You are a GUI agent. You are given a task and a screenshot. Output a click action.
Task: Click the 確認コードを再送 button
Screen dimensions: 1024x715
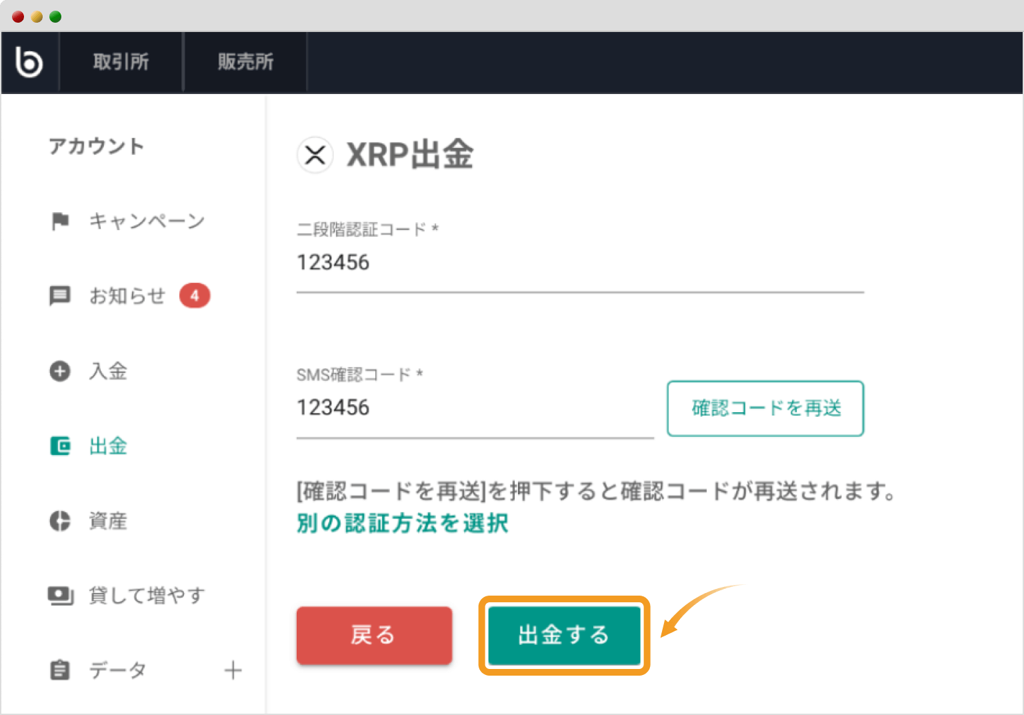tap(765, 408)
